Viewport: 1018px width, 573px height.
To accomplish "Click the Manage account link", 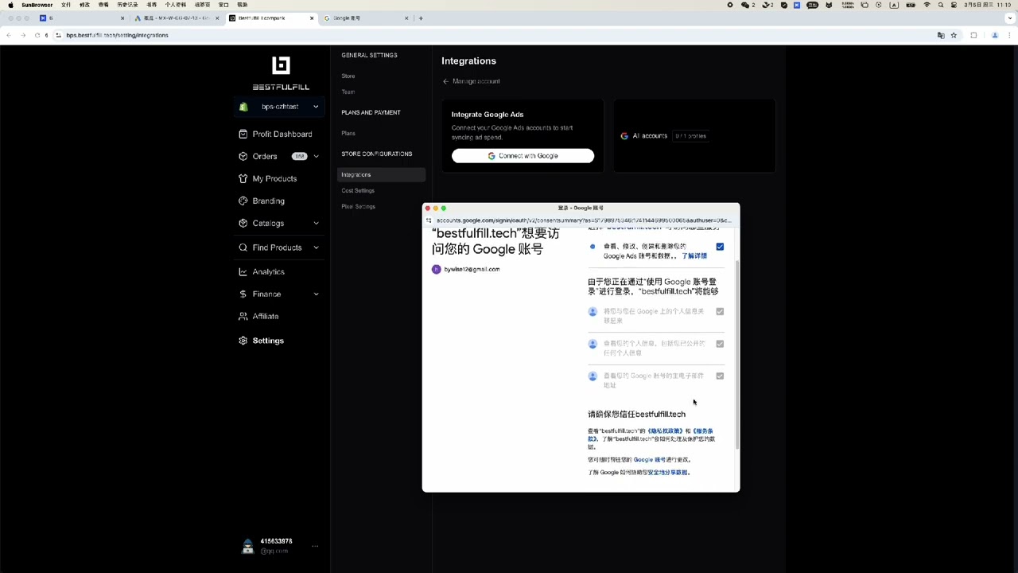I will (x=476, y=81).
